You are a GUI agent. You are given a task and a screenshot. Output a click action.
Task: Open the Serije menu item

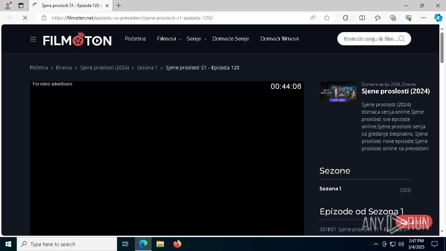tap(194, 39)
